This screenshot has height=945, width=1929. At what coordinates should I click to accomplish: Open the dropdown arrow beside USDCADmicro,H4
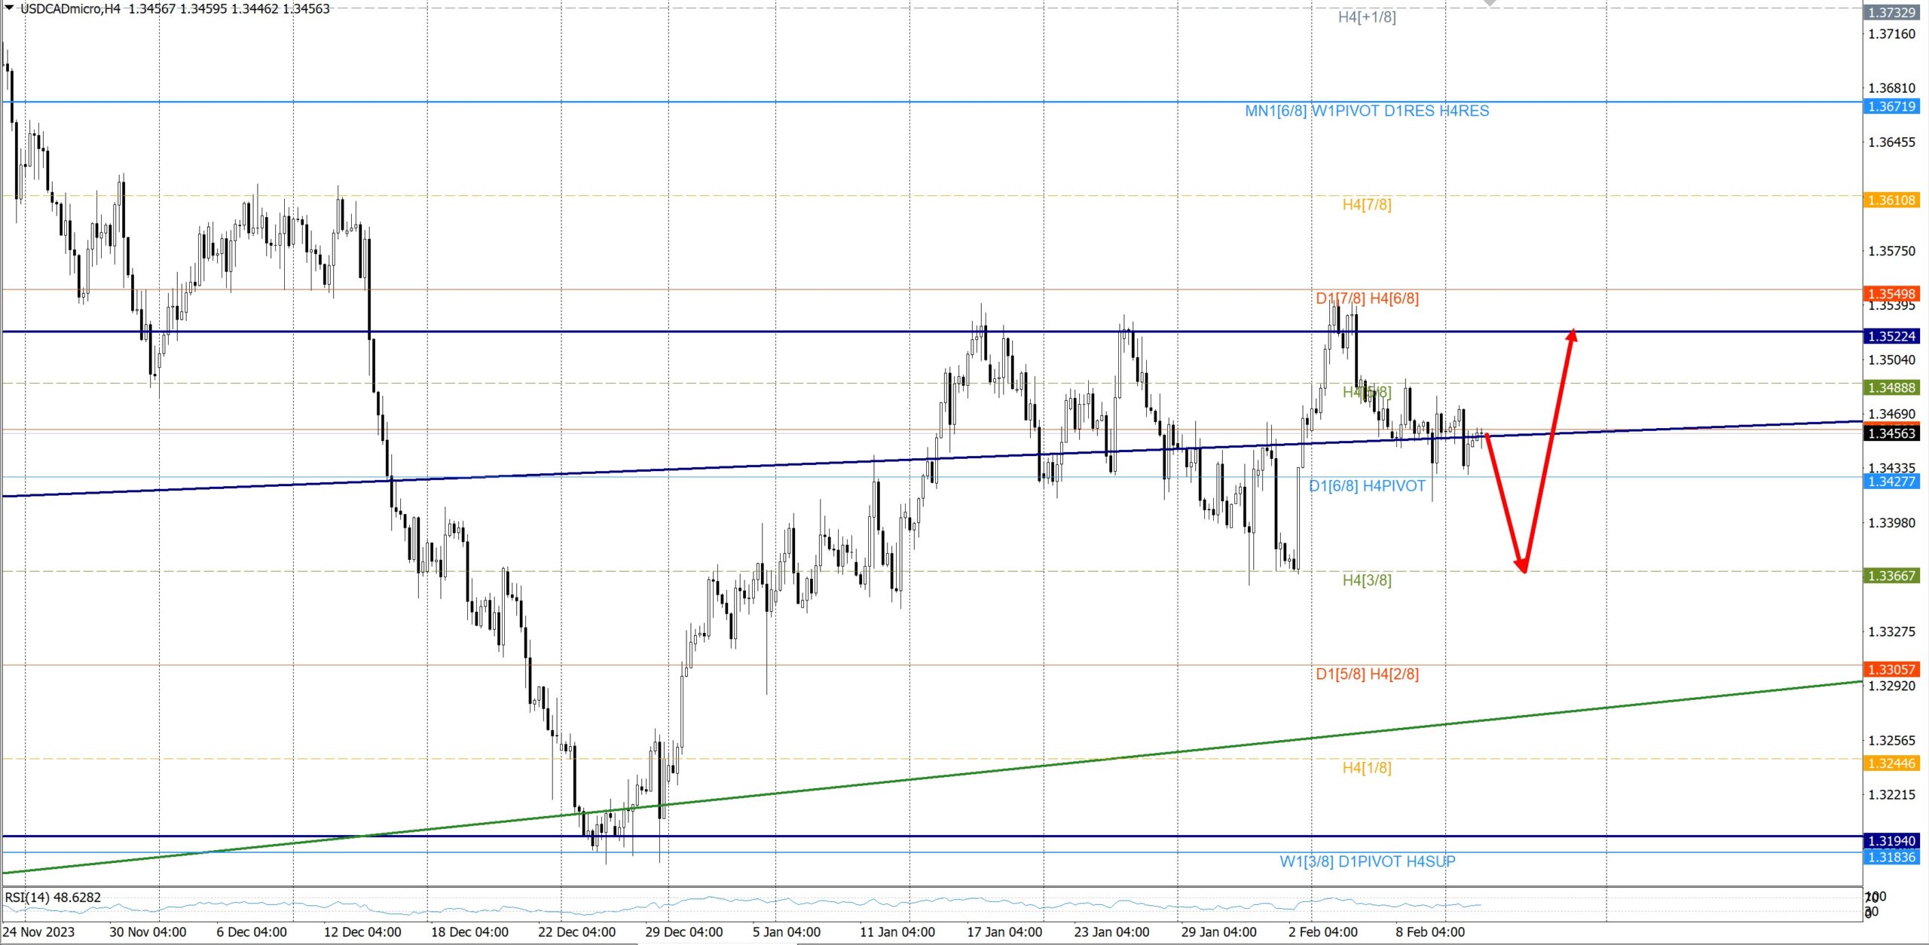pos(9,8)
